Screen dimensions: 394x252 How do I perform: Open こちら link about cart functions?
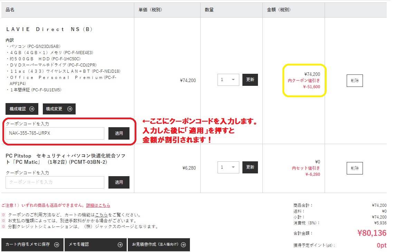[101, 215]
